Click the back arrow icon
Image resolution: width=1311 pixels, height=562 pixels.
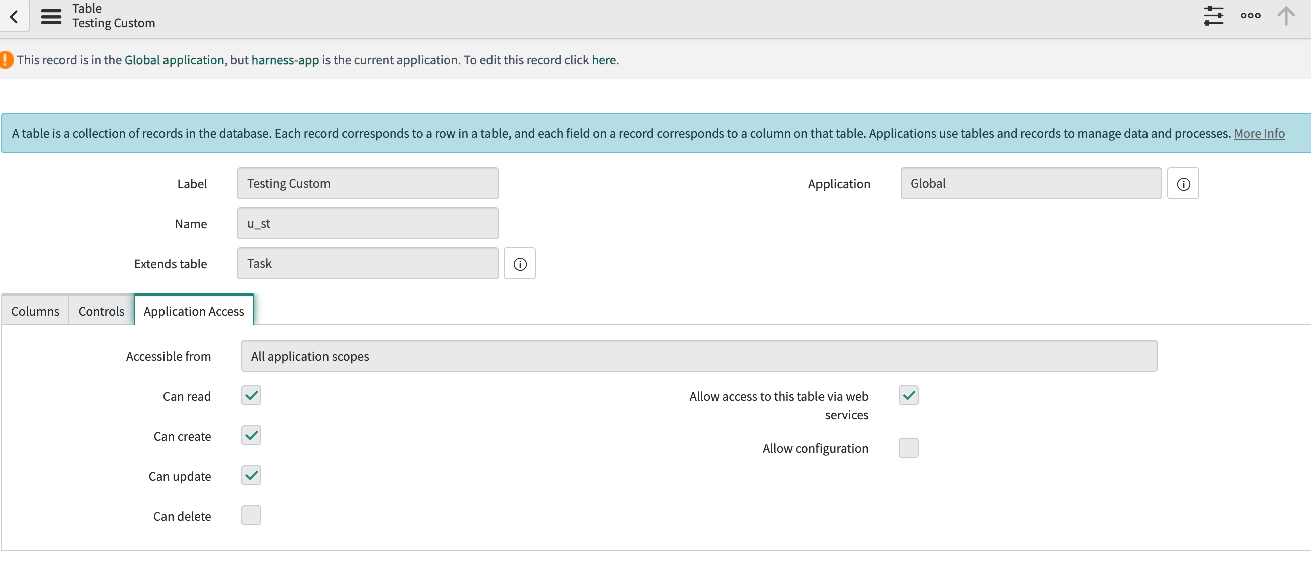point(14,16)
